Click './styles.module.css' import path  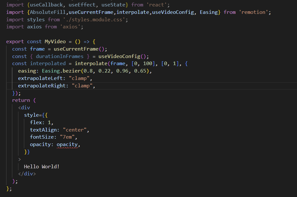(x=94, y=20)
